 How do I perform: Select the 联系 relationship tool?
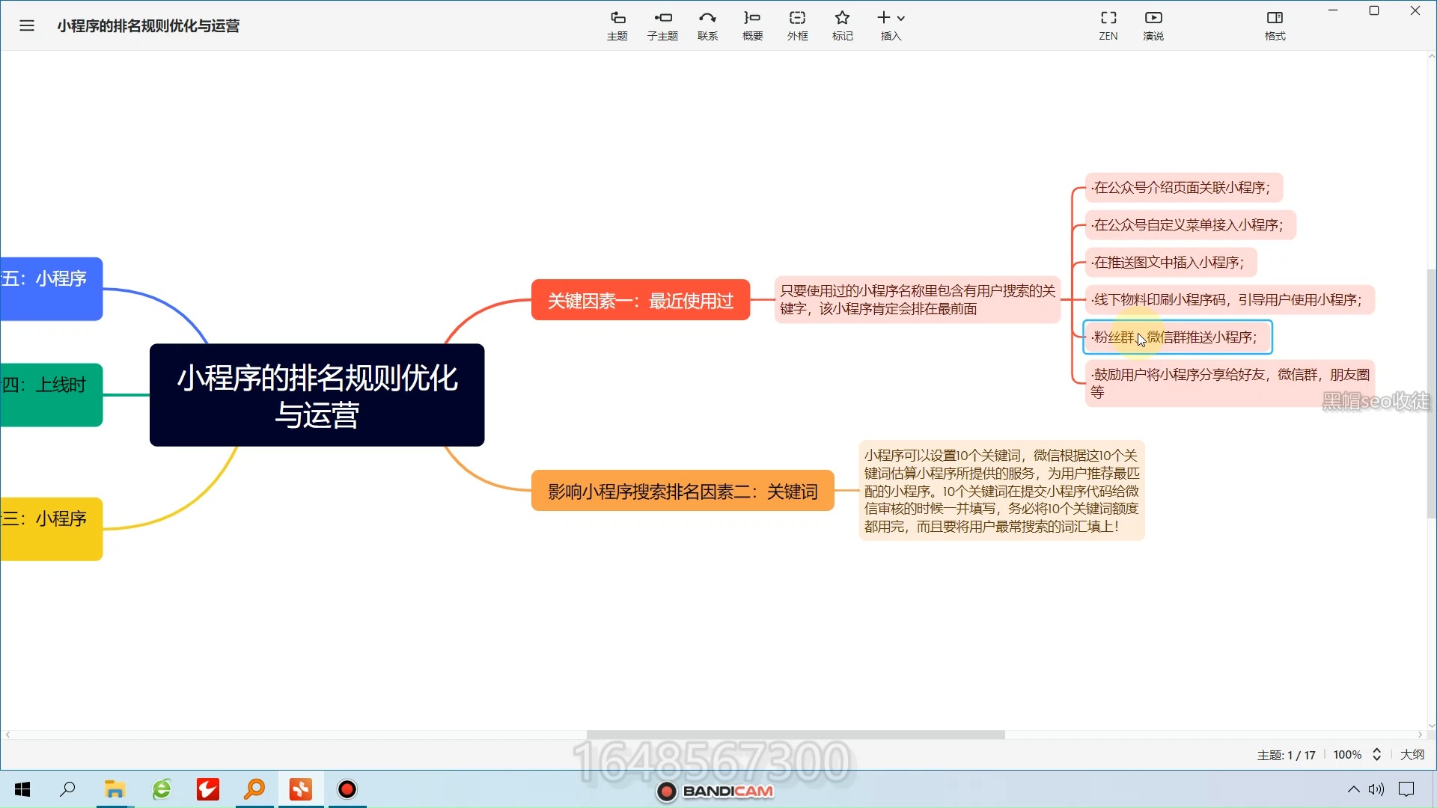[x=707, y=25]
